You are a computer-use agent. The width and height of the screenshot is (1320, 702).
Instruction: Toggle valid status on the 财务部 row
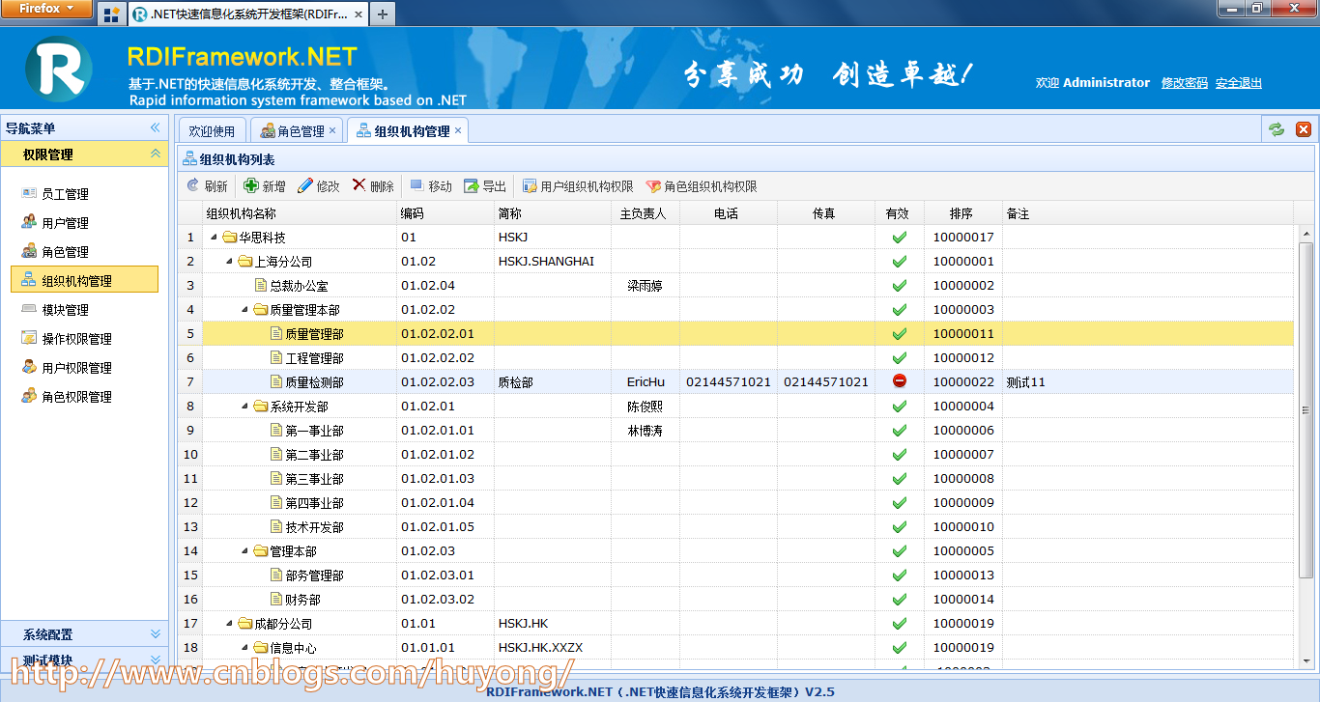coord(899,599)
